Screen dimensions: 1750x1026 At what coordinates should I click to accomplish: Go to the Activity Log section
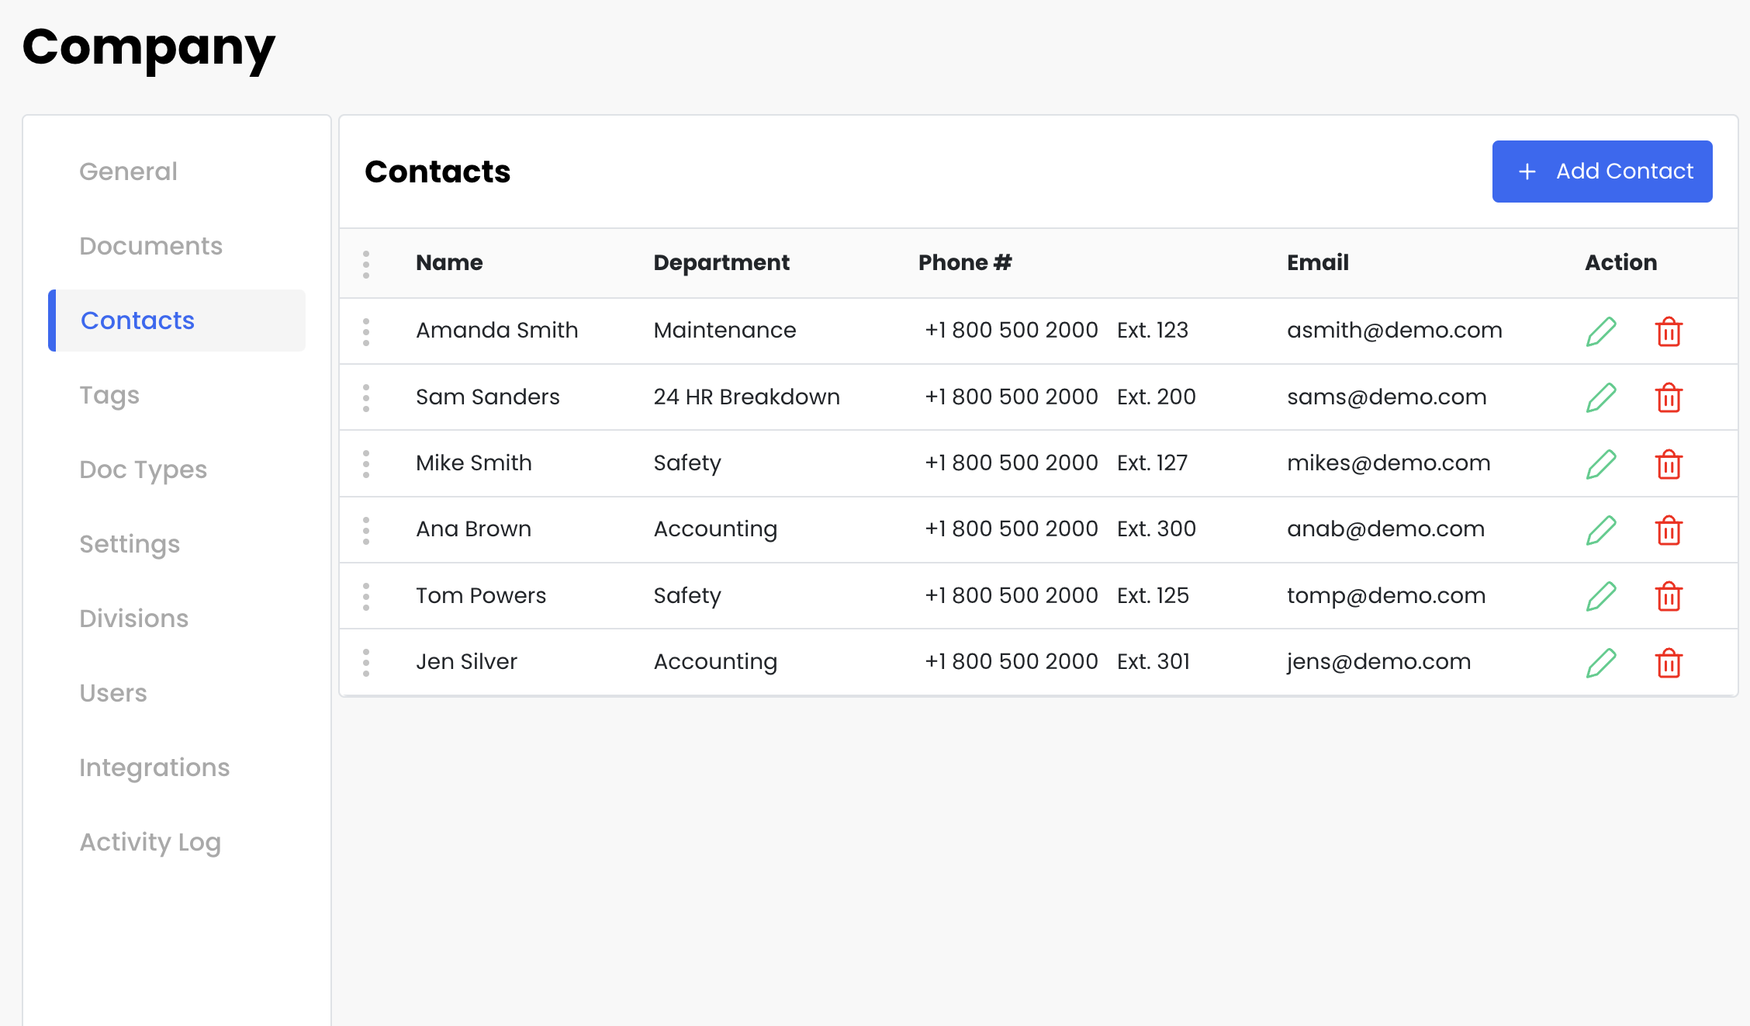coord(150,842)
